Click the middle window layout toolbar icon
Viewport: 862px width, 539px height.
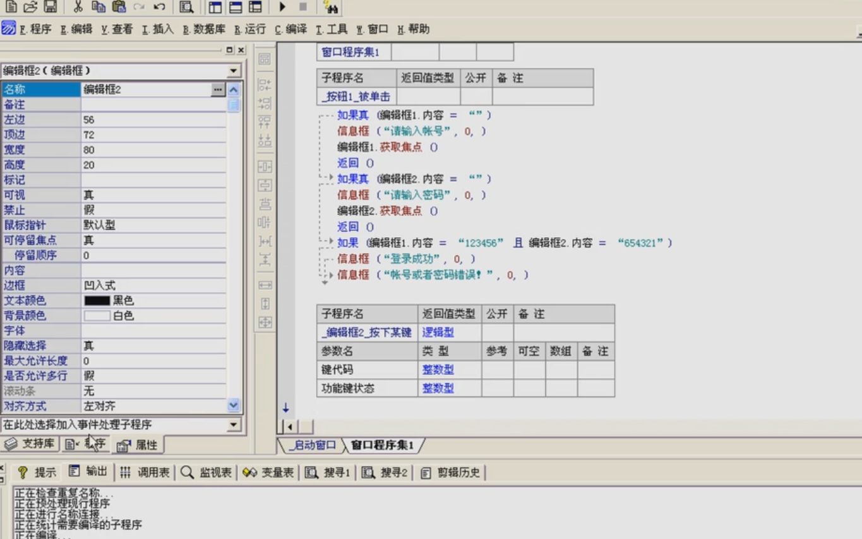click(235, 7)
